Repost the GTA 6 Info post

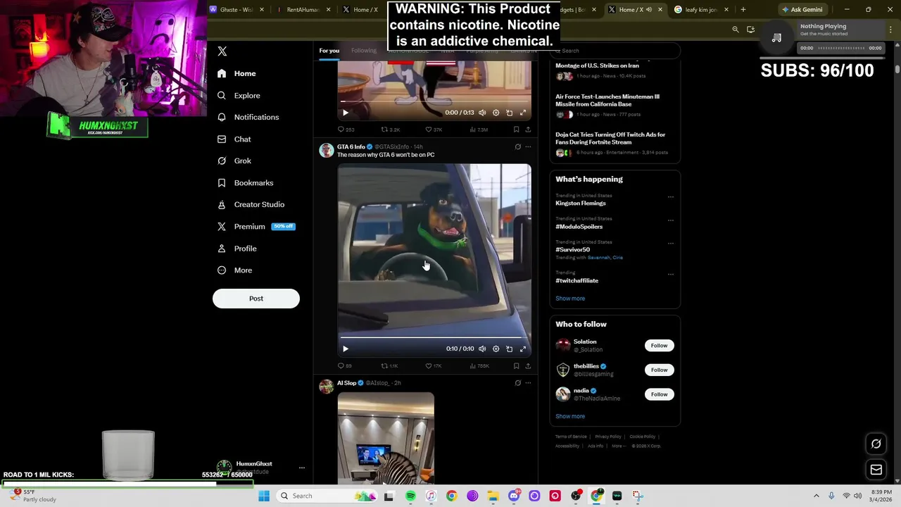389,366
